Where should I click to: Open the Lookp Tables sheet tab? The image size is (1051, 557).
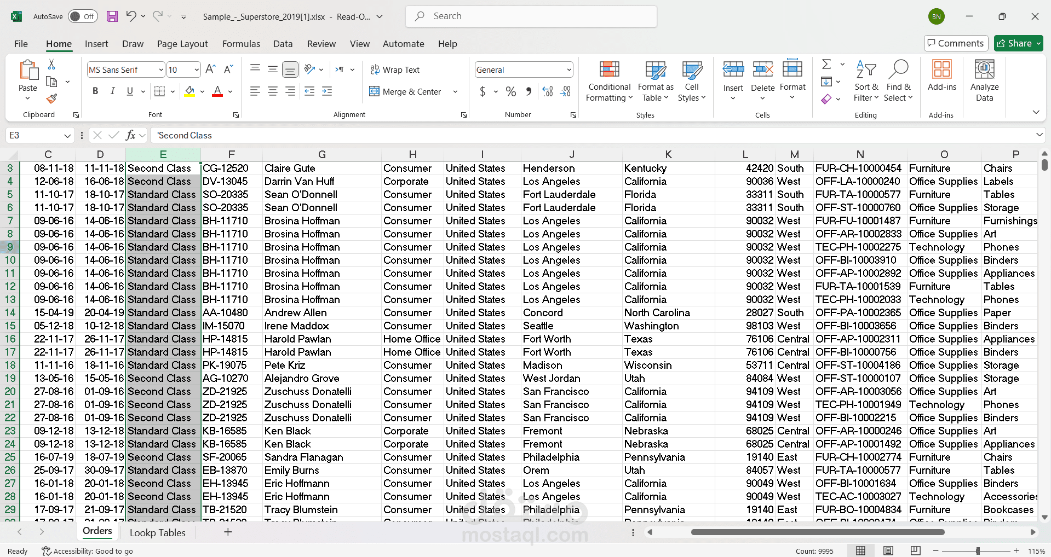coord(158,533)
